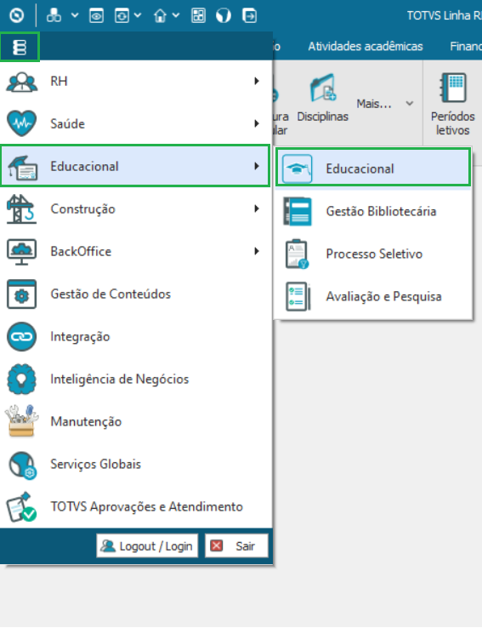Screen dimensions: 482x628
Task: Click the TOTVS Aprovações checklist icon
Action: pyautogui.click(x=21, y=507)
